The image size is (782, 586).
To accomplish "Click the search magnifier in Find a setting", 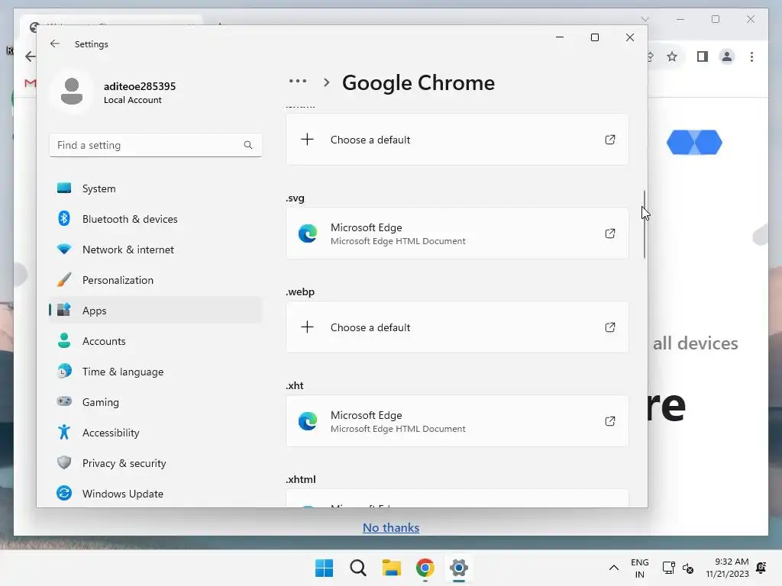I will click(x=248, y=145).
